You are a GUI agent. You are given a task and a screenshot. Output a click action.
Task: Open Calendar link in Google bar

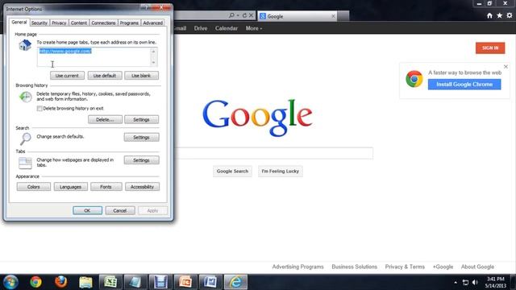point(227,28)
